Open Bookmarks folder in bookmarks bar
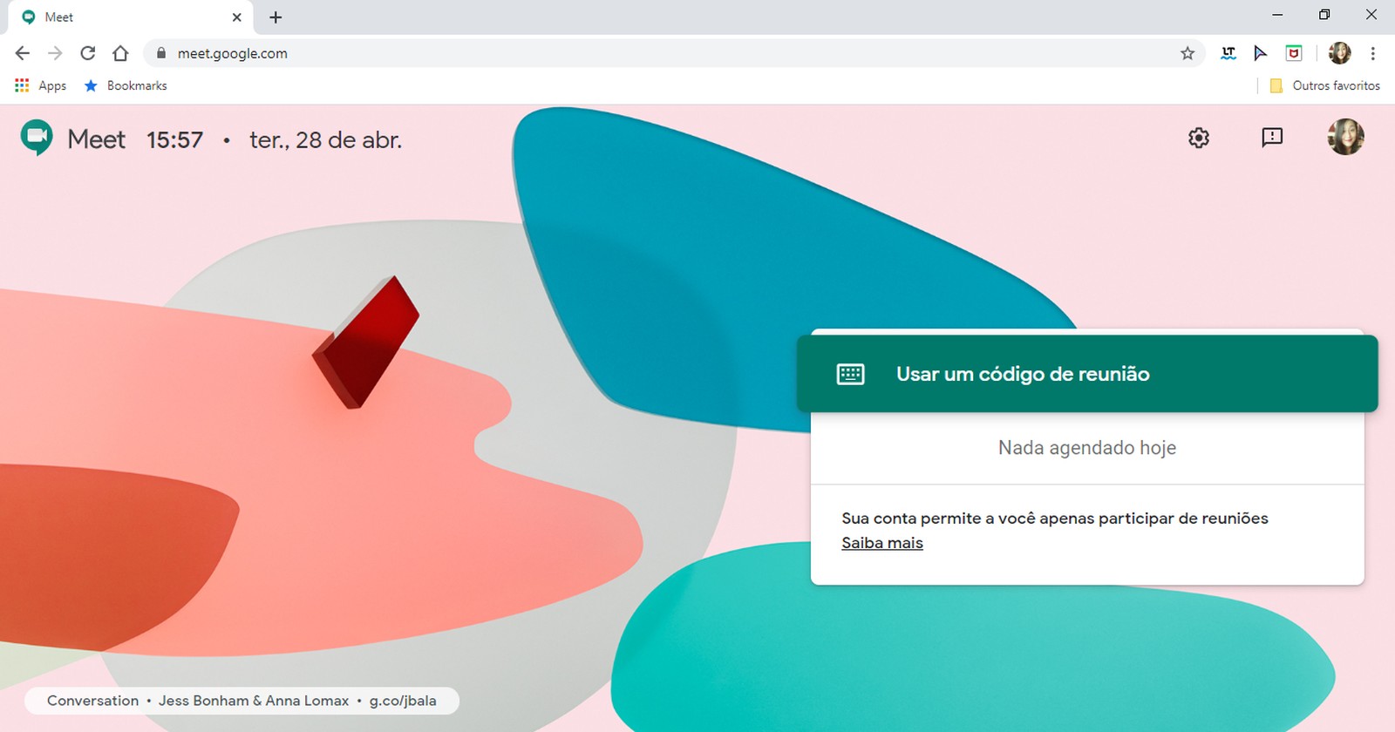 pos(126,85)
